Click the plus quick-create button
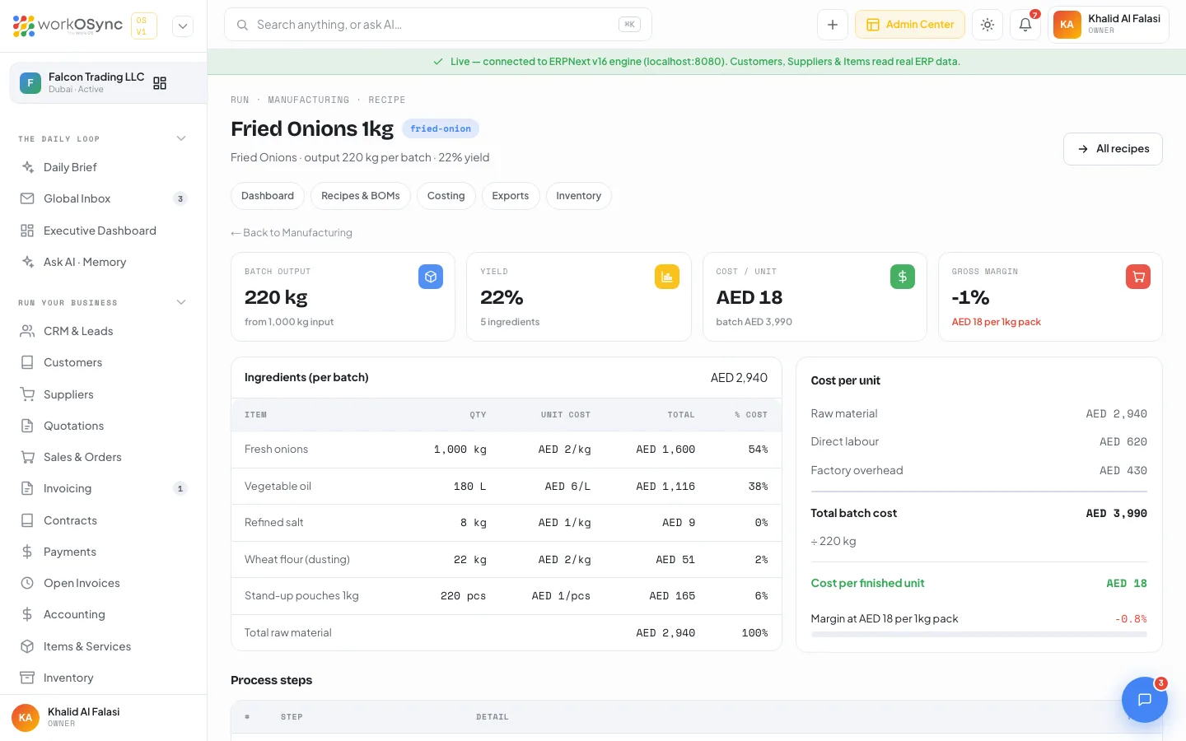The height and width of the screenshot is (741, 1186). point(833,25)
